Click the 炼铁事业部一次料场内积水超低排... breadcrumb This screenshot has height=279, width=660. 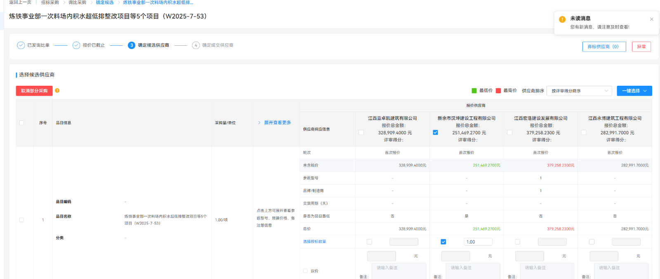[x=158, y=2]
